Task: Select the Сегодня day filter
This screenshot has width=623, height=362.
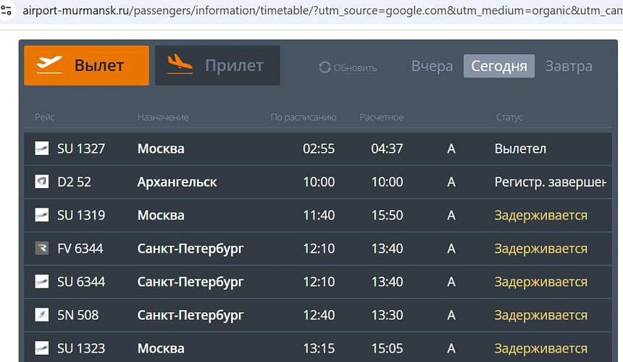Action: (499, 66)
